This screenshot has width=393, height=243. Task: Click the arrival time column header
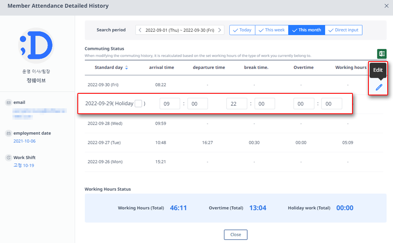161,67
